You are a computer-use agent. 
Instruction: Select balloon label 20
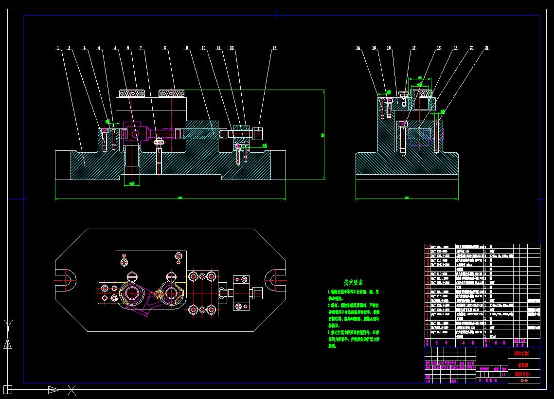pyautogui.click(x=471, y=48)
